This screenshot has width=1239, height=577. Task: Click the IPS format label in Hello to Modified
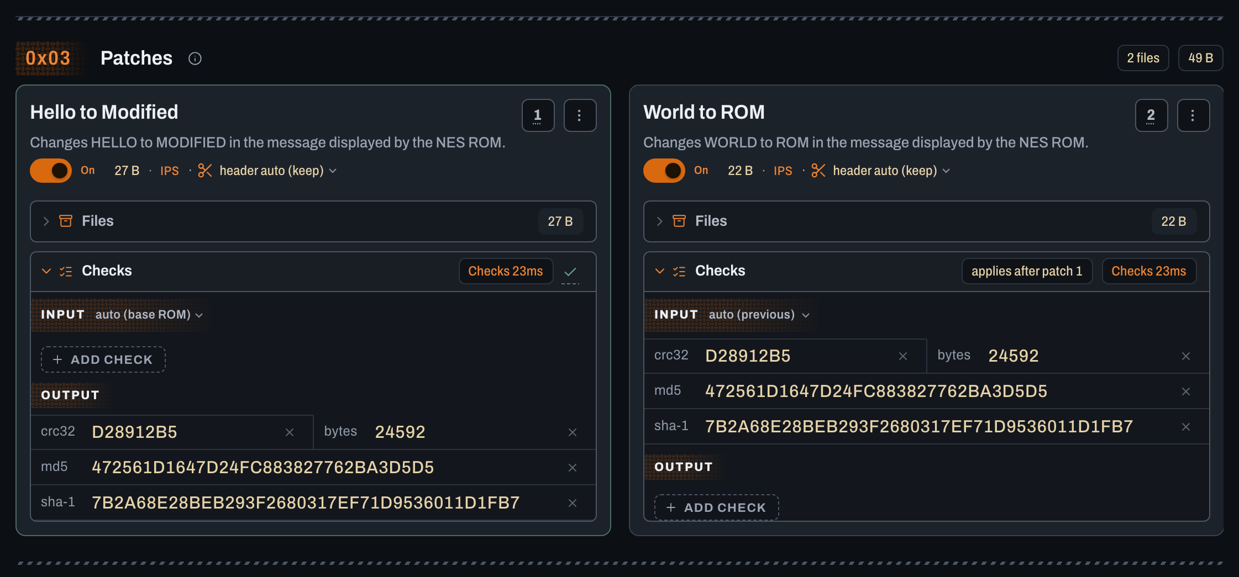pyautogui.click(x=170, y=171)
